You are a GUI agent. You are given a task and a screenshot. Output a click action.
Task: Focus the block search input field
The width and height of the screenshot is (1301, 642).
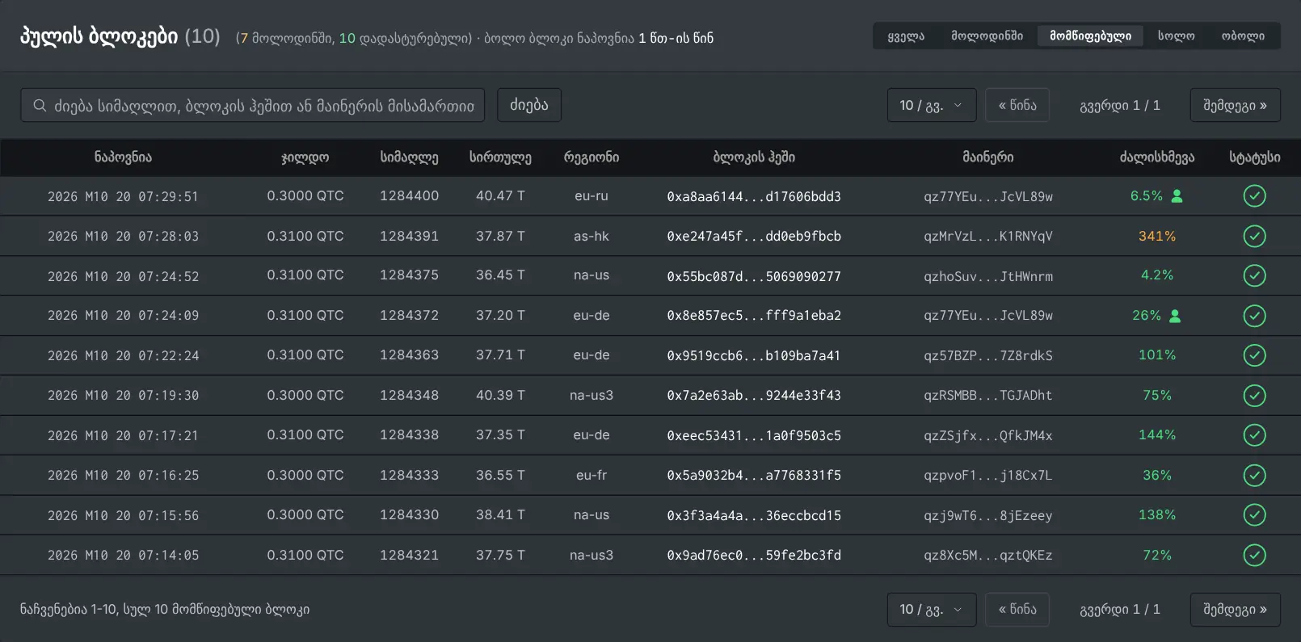pyautogui.click(x=252, y=105)
